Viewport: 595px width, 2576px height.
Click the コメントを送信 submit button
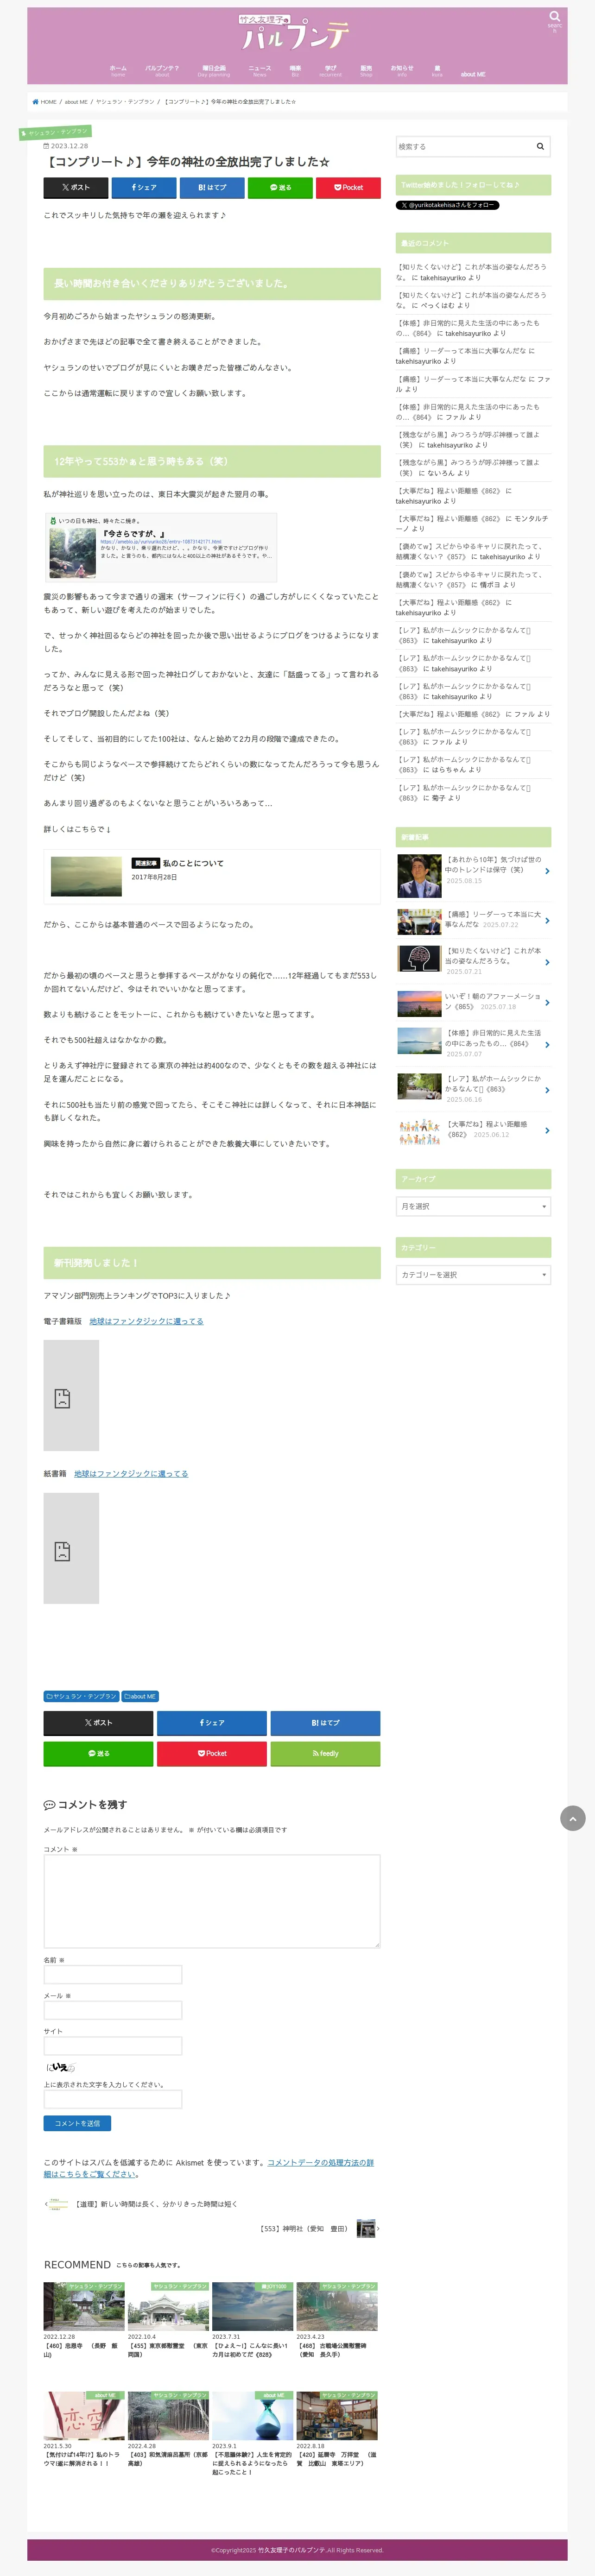pyautogui.click(x=77, y=2123)
